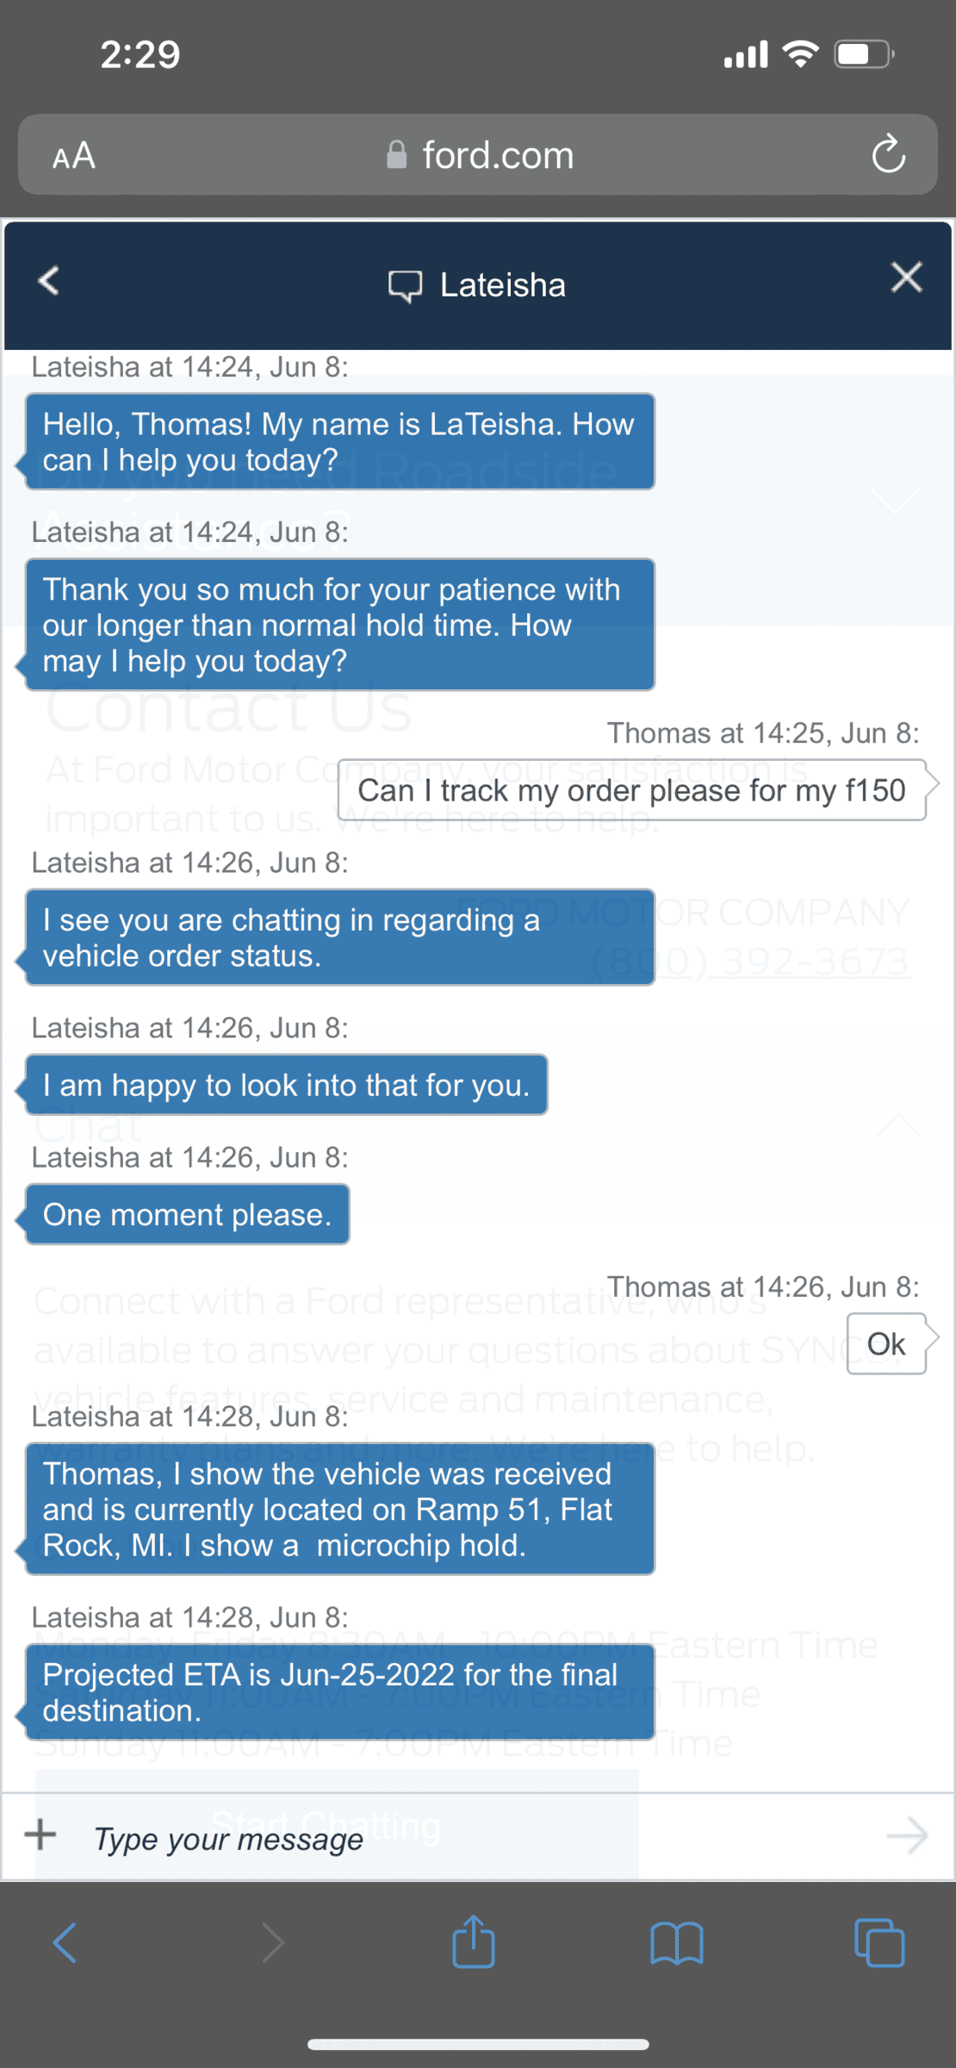Open Safari bookmarks

tap(677, 1944)
